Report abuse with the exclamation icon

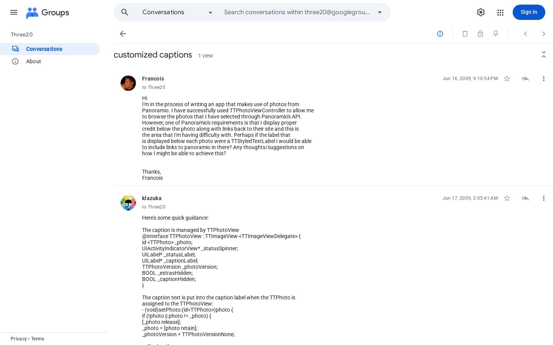pyautogui.click(x=440, y=34)
